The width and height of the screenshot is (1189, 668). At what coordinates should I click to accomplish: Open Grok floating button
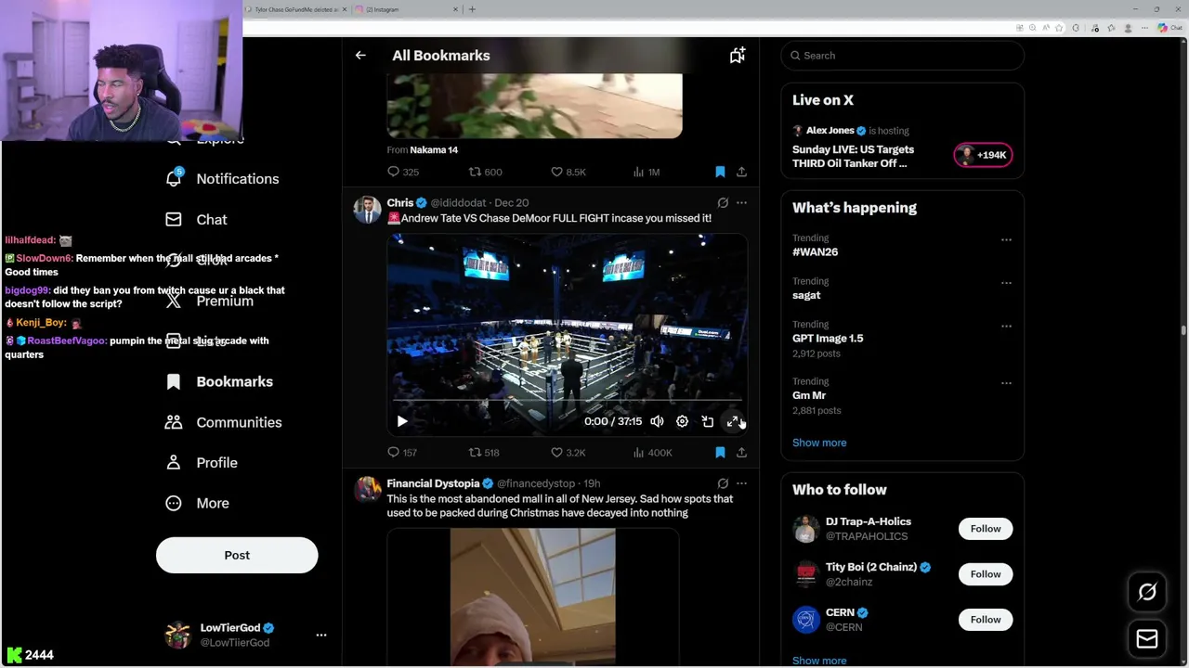point(1147,592)
